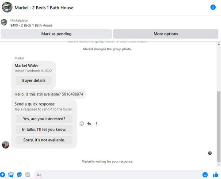Click the chat vertical scrollbar thumb

219,127
